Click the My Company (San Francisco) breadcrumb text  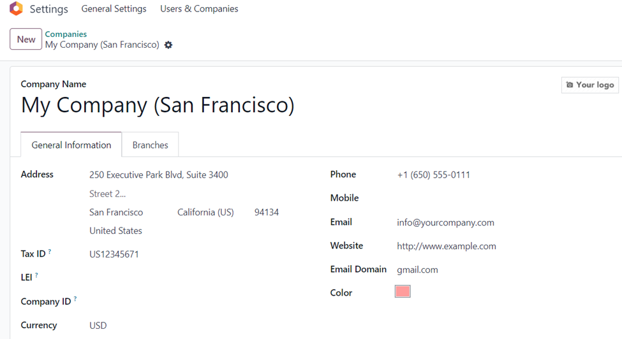[102, 45]
